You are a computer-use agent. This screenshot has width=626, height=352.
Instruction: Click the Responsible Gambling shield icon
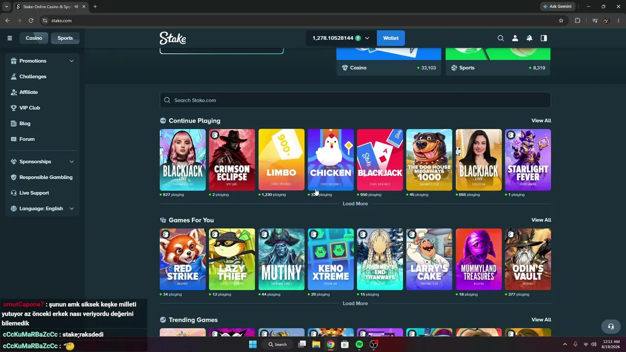coord(14,177)
